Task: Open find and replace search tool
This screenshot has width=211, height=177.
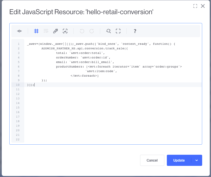Action: pos(109,31)
